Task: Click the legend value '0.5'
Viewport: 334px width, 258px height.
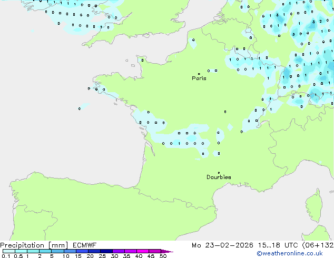Action: pos(18,256)
